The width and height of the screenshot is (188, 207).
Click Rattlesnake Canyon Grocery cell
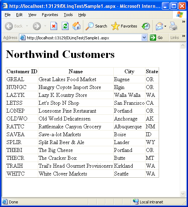pos(76,127)
